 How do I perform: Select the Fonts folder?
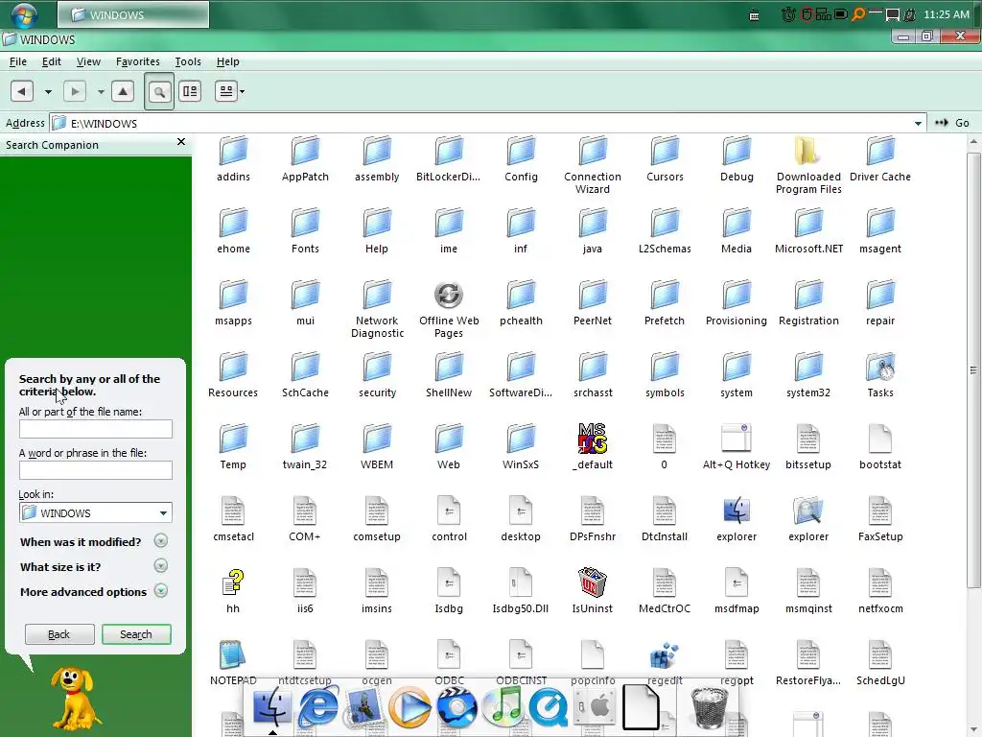305,223
